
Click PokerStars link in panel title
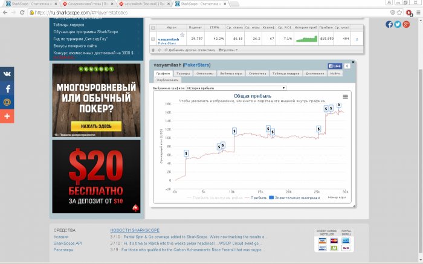[x=196, y=65]
